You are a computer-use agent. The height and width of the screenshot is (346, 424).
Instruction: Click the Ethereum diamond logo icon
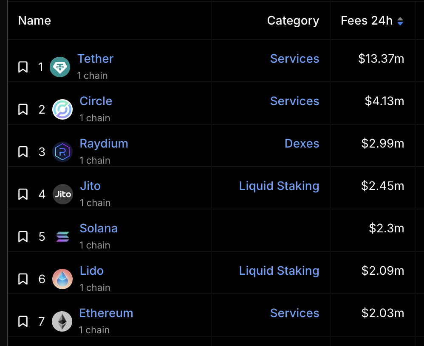pyautogui.click(x=62, y=321)
